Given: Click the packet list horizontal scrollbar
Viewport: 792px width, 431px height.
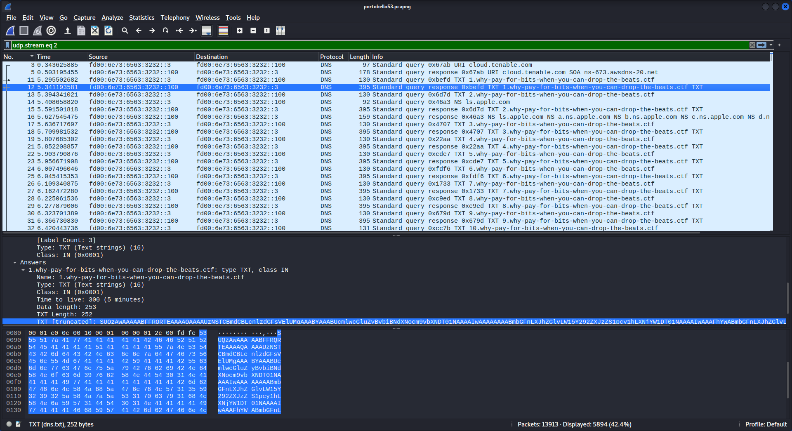Looking at the screenshot, I should pyautogui.click(x=351, y=233).
